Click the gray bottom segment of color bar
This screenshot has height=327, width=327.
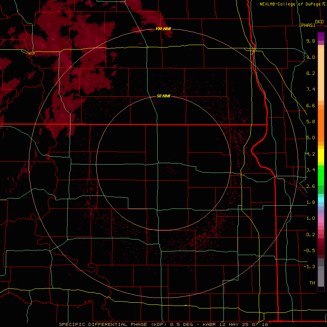[x=321, y=276]
